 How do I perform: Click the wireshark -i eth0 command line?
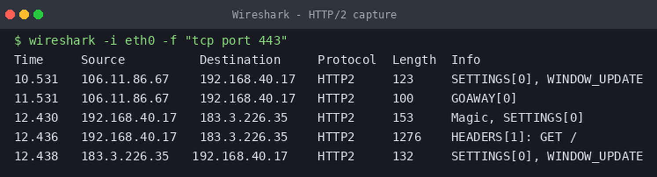[x=151, y=41]
